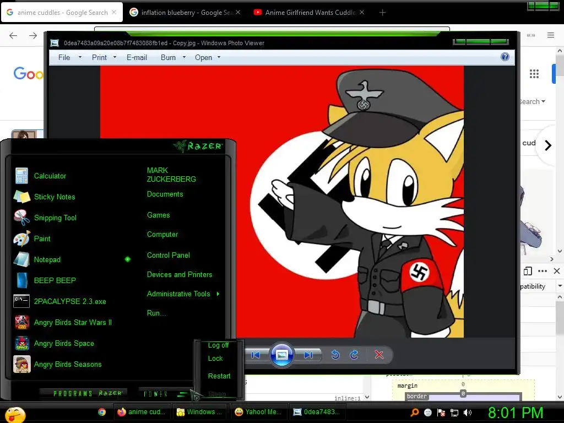Open a new browser tab
Screen dimensions: 564x423
coord(382,13)
